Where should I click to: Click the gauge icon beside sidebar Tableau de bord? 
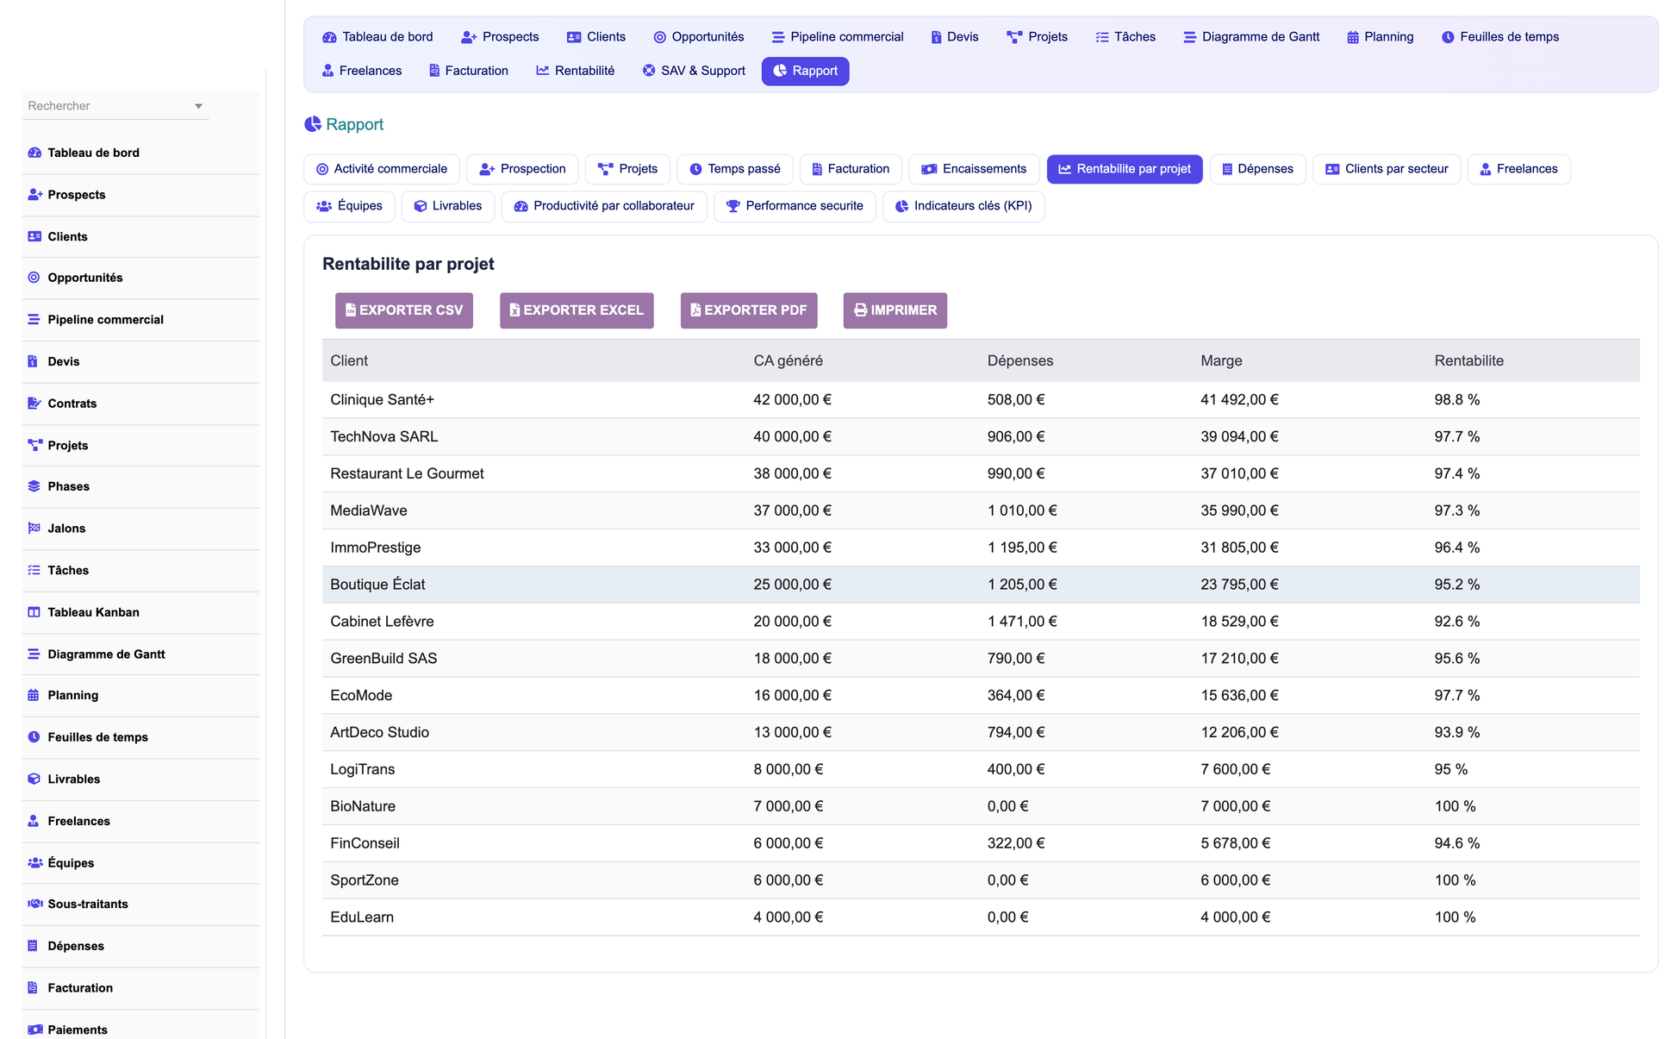click(x=34, y=153)
